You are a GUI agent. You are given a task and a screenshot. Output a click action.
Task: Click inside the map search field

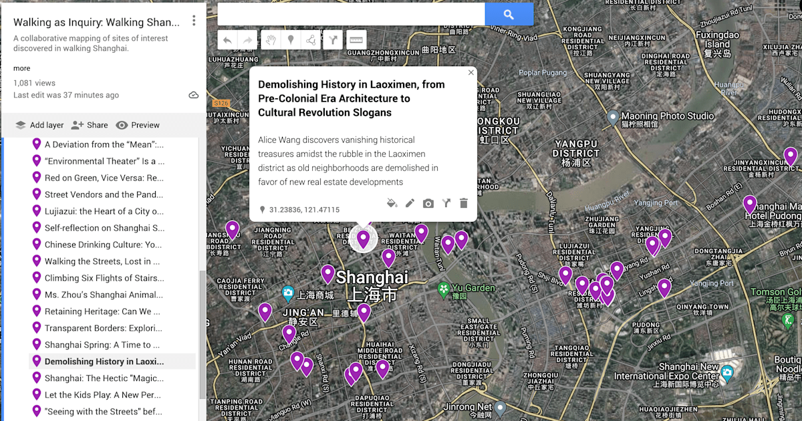click(351, 14)
